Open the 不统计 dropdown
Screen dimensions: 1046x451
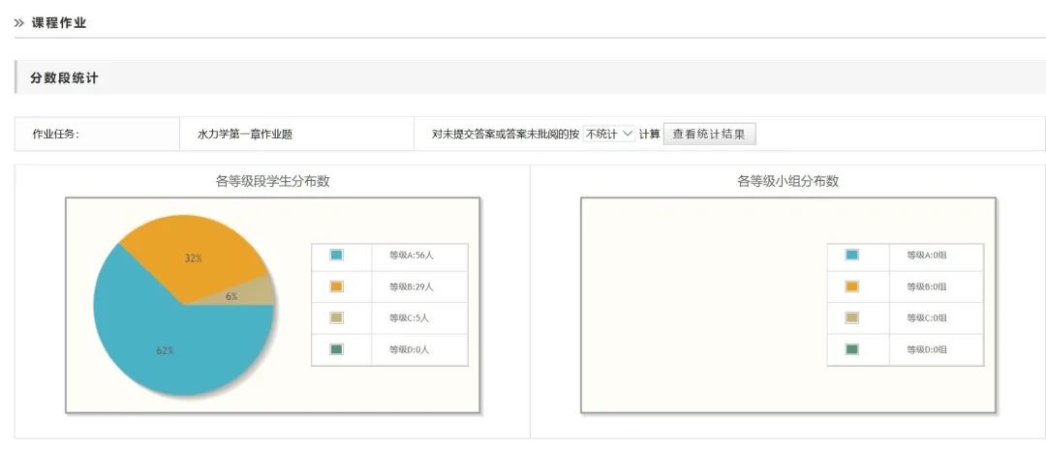coord(609,135)
